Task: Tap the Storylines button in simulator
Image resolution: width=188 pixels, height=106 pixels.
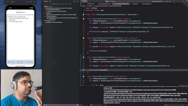Action: 11,62
